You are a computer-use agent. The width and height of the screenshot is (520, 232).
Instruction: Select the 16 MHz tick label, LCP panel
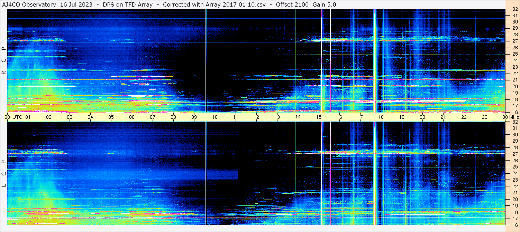click(x=515, y=225)
